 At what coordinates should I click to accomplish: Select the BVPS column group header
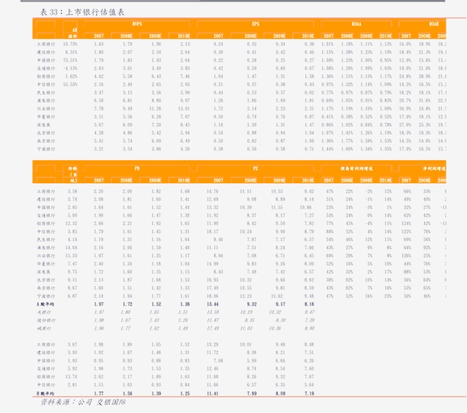(x=137, y=24)
